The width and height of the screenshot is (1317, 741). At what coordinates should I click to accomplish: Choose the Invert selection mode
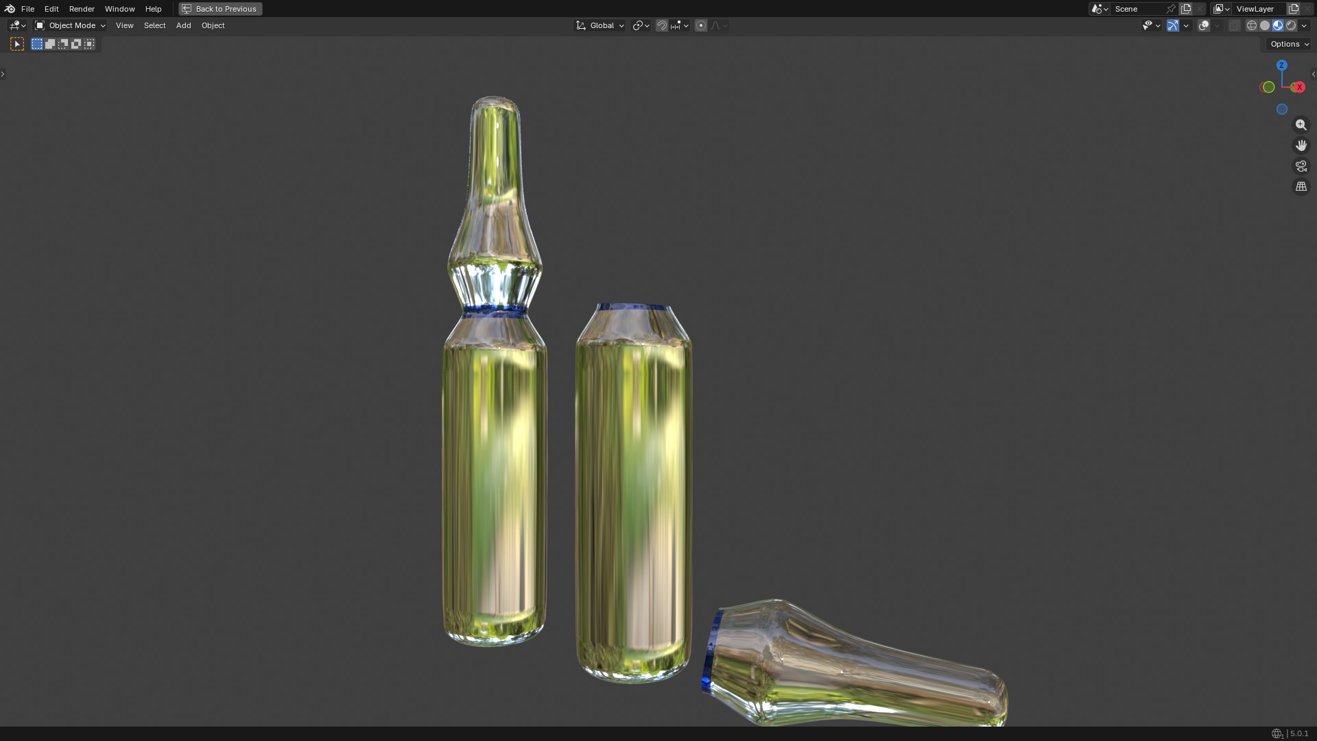click(76, 44)
